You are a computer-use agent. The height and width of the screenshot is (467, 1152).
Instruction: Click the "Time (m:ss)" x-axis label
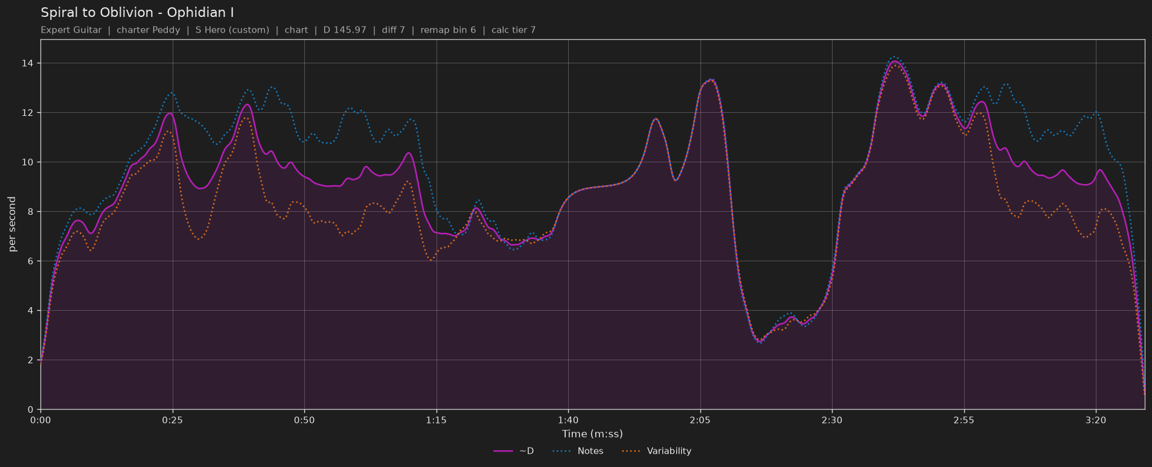pos(592,434)
